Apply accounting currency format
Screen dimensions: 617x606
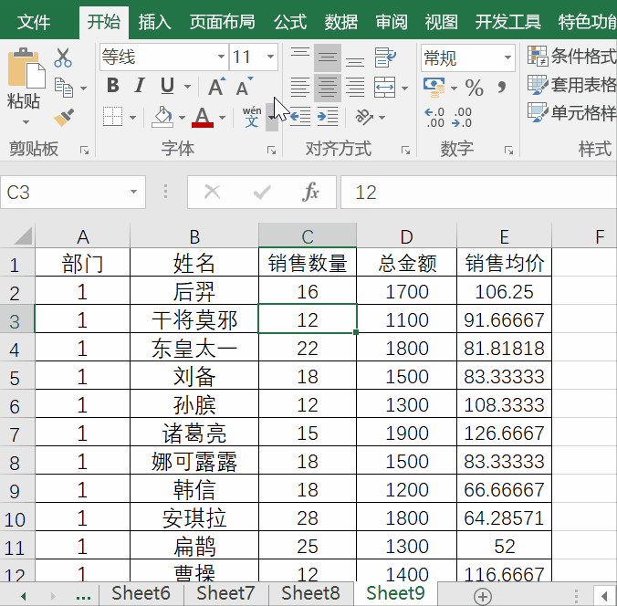[434, 87]
